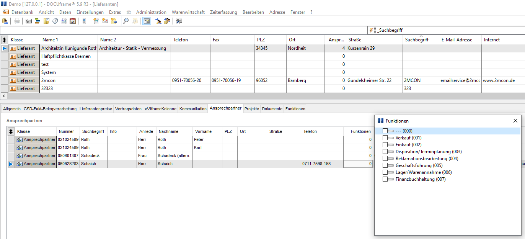Screen dimensions: 525x239
Task: Tick the Verkauf (001) checkbox
Action: (x=385, y=138)
